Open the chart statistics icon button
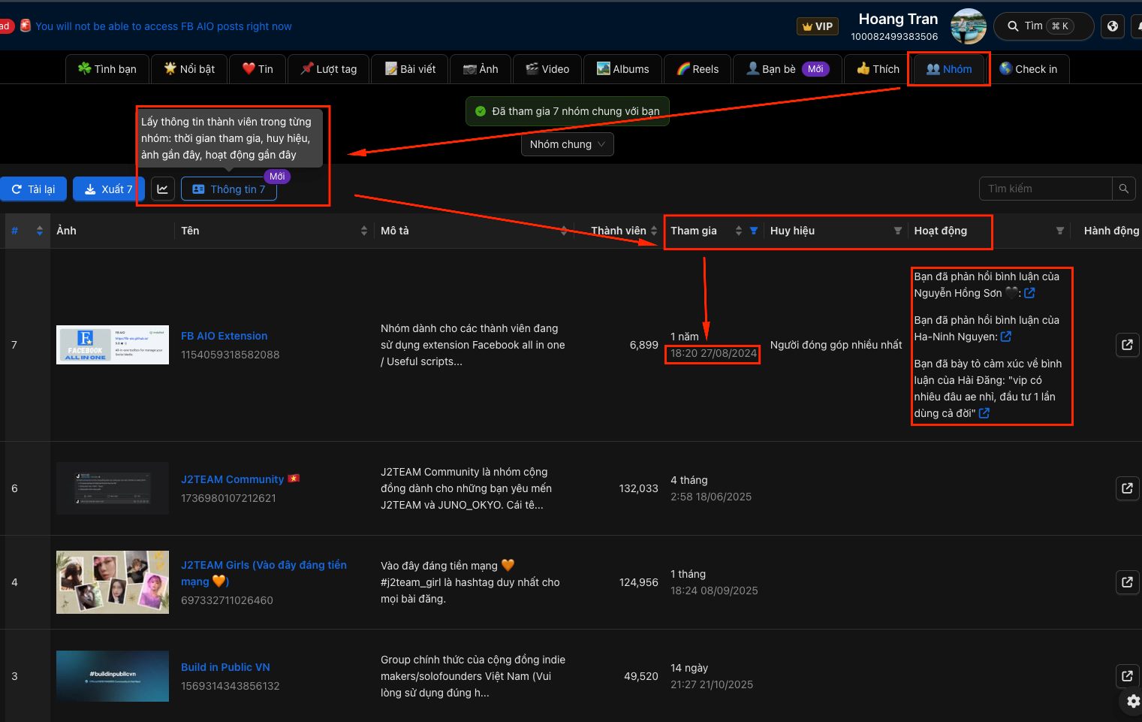The height and width of the screenshot is (722, 1142). click(163, 189)
